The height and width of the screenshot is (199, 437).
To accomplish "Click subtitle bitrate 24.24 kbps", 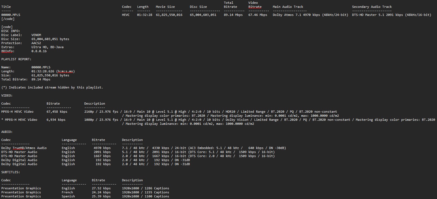I will point(101,192).
